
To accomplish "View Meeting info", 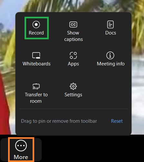I will tap(110, 59).
